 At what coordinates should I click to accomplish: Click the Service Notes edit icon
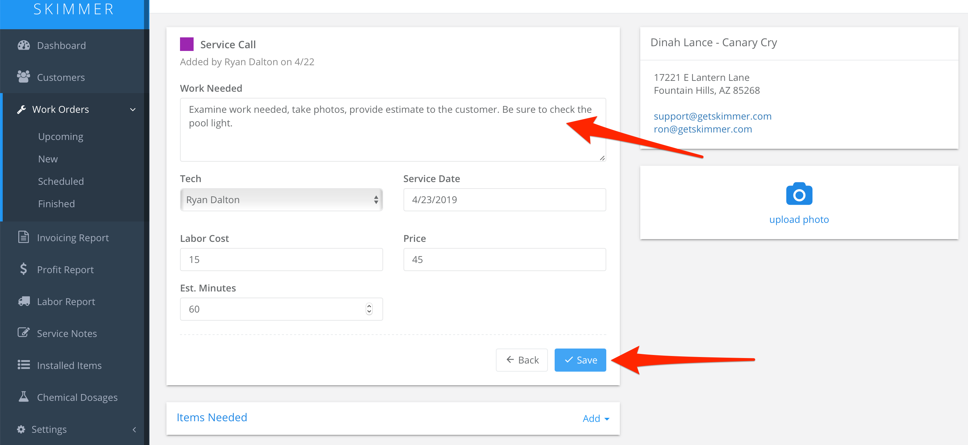pyautogui.click(x=23, y=333)
